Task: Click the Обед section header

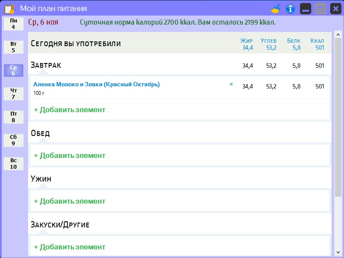Action: click(x=40, y=133)
